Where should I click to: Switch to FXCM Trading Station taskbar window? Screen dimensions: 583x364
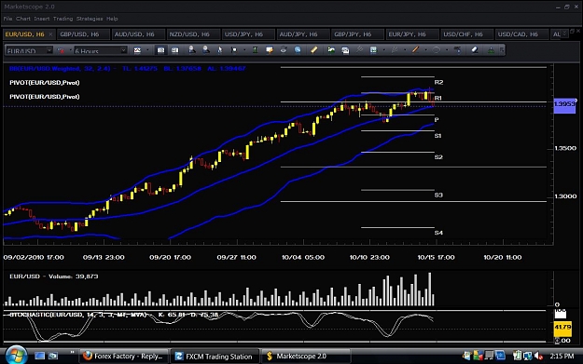pyautogui.click(x=215, y=357)
